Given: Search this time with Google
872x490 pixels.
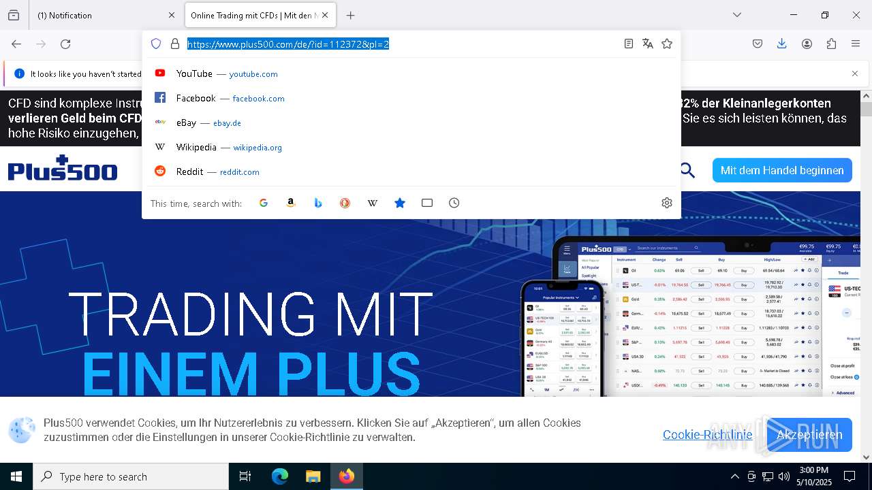Looking at the screenshot, I should click(264, 203).
